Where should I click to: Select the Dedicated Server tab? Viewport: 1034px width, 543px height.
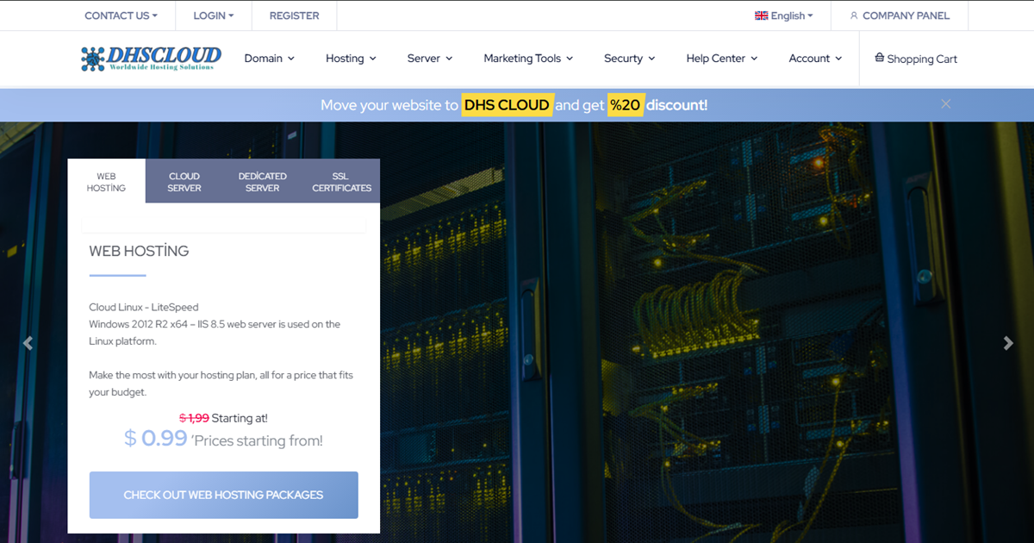point(263,182)
